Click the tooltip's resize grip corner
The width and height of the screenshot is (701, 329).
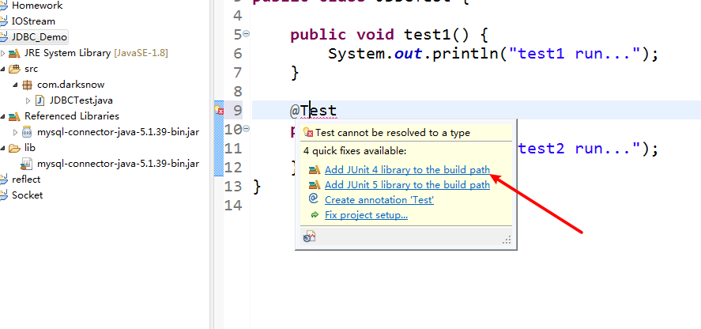coord(507,240)
